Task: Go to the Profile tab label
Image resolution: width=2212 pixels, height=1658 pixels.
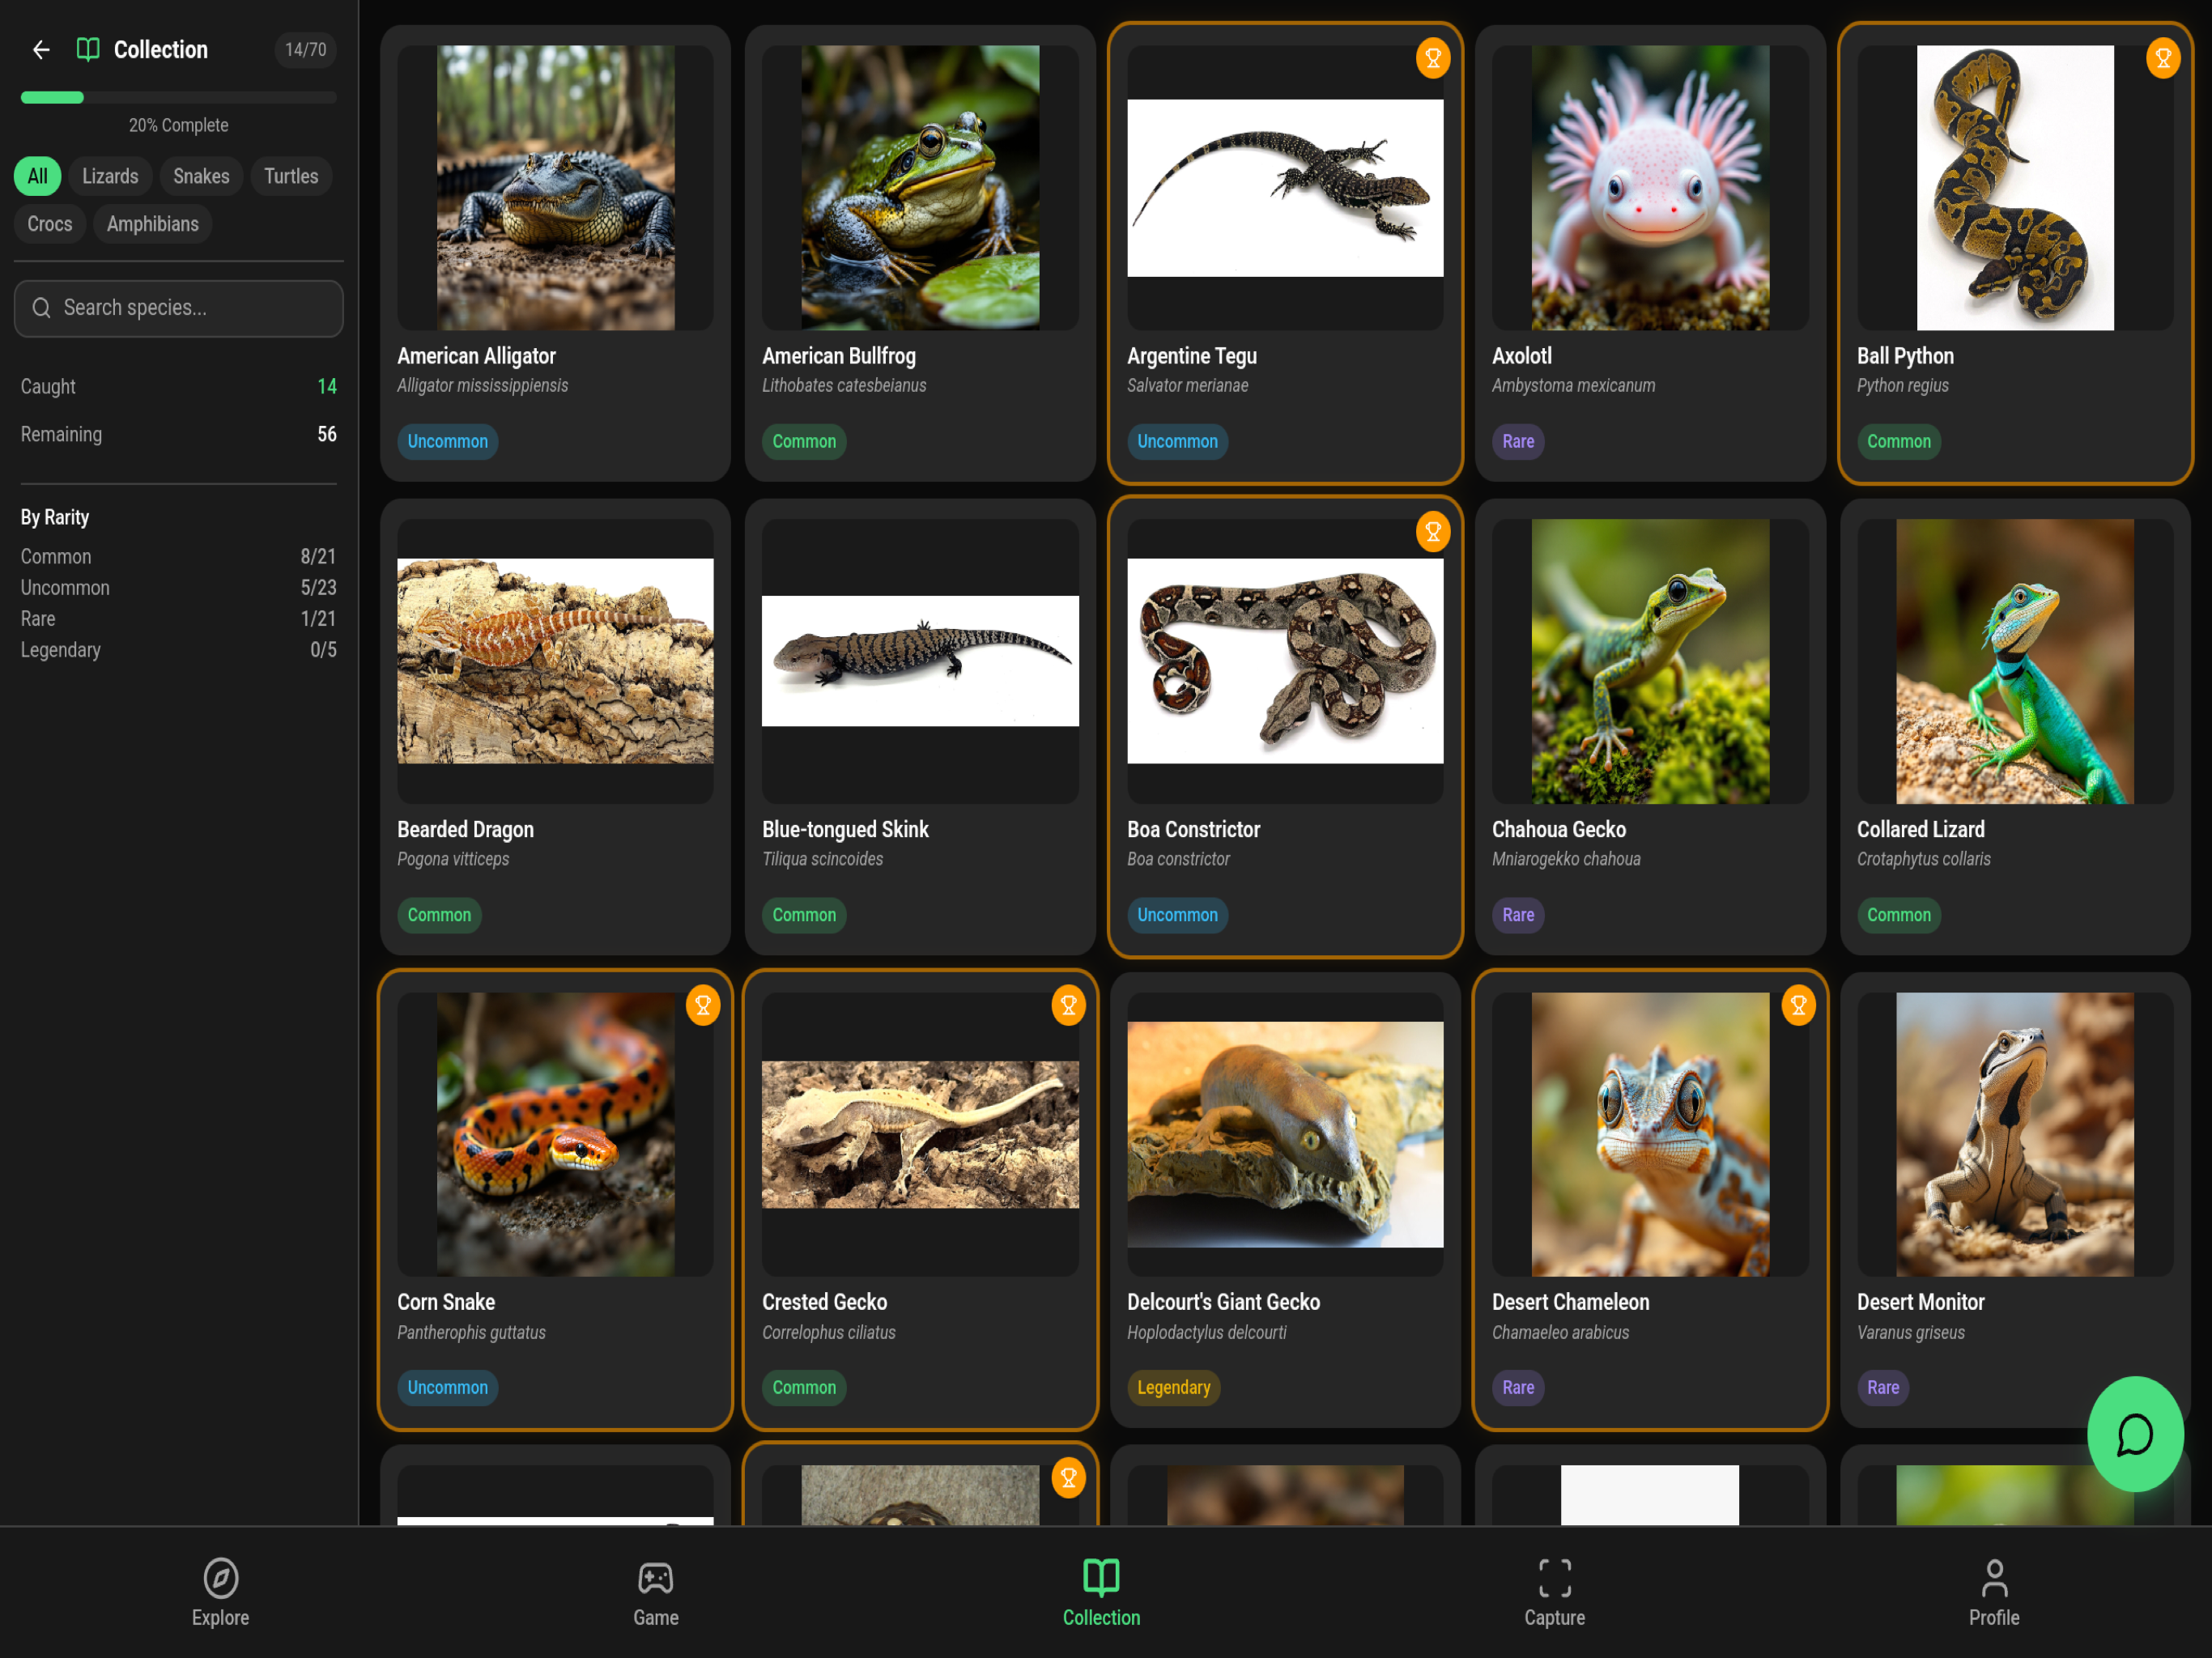Action: click(x=1993, y=1617)
